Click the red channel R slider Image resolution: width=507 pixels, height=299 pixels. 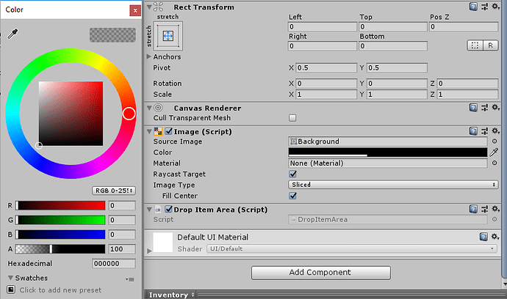[60, 205]
